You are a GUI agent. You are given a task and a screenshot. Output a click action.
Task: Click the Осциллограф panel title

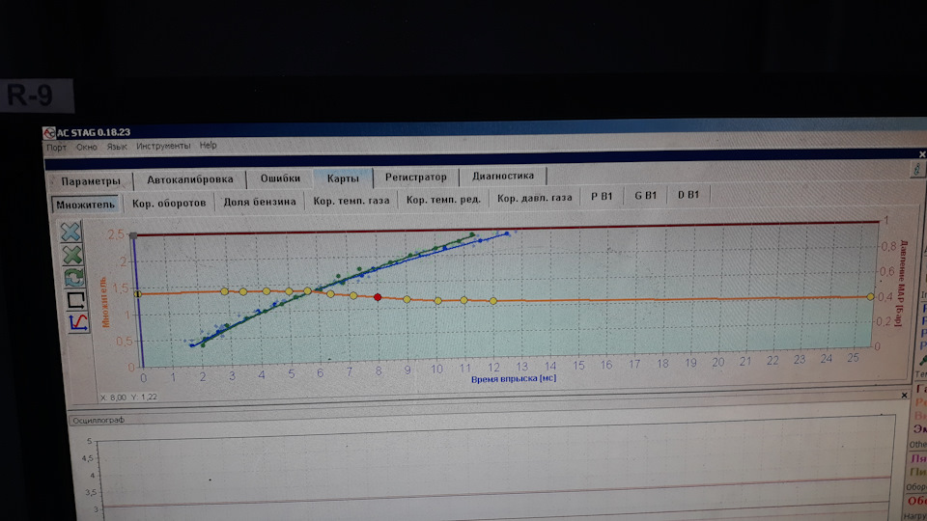pos(98,420)
